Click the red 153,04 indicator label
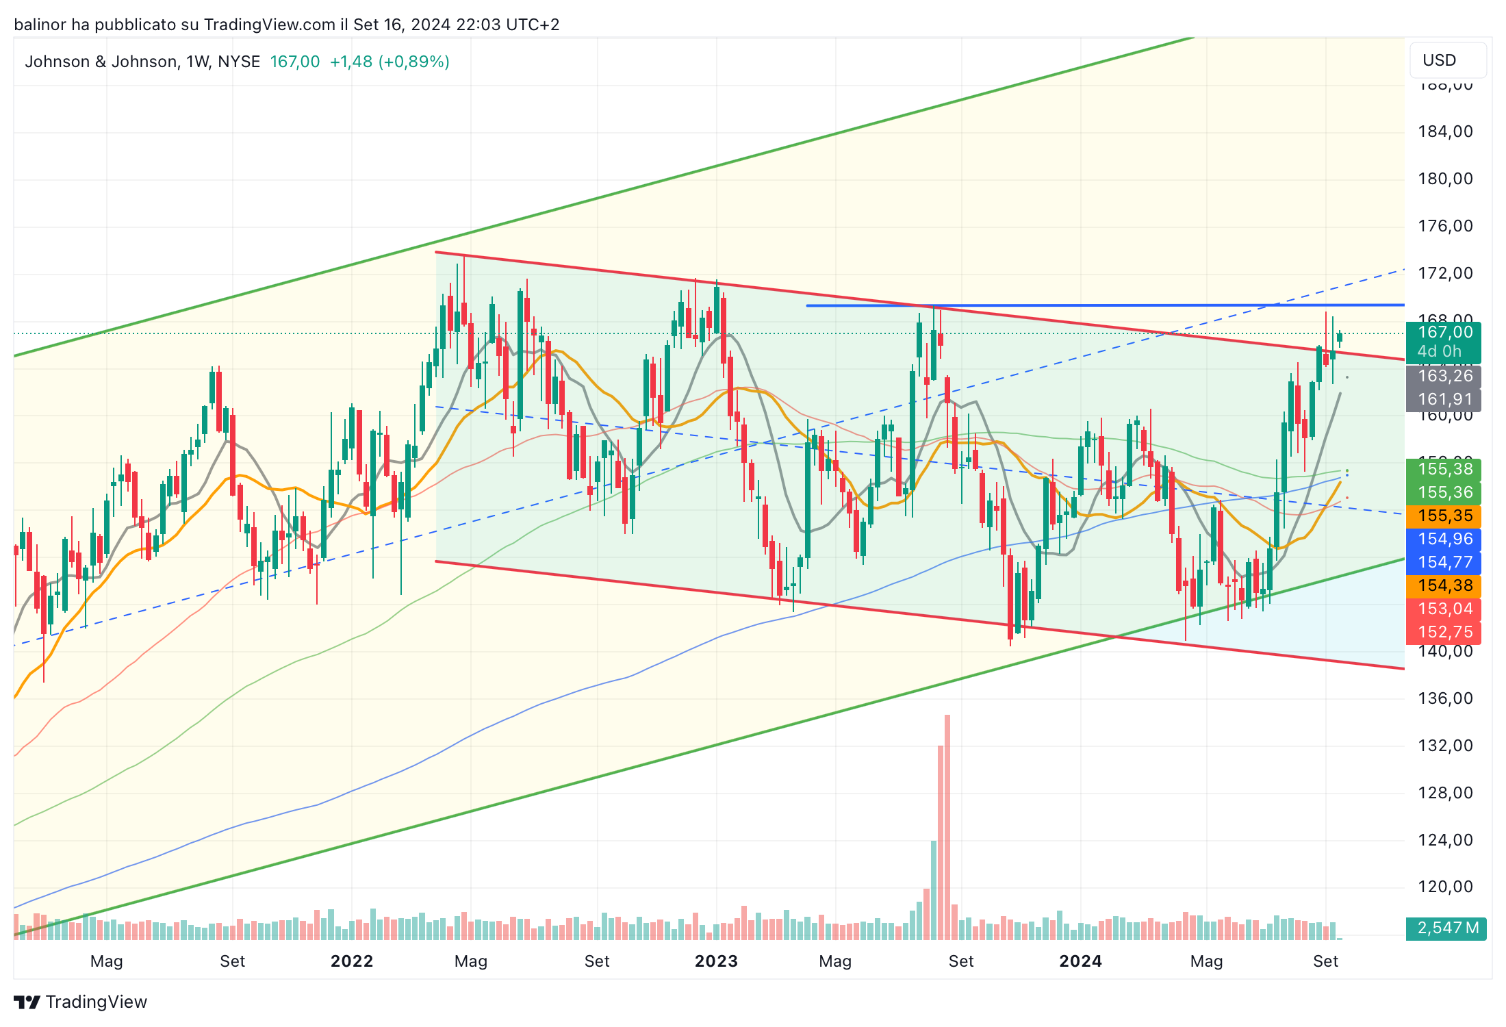Image resolution: width=1506 pixels, height=1027 pixels. [x=1444, y=609]
